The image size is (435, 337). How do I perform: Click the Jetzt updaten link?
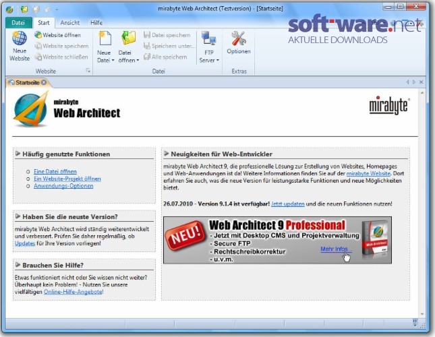click(x=288, y=204)
